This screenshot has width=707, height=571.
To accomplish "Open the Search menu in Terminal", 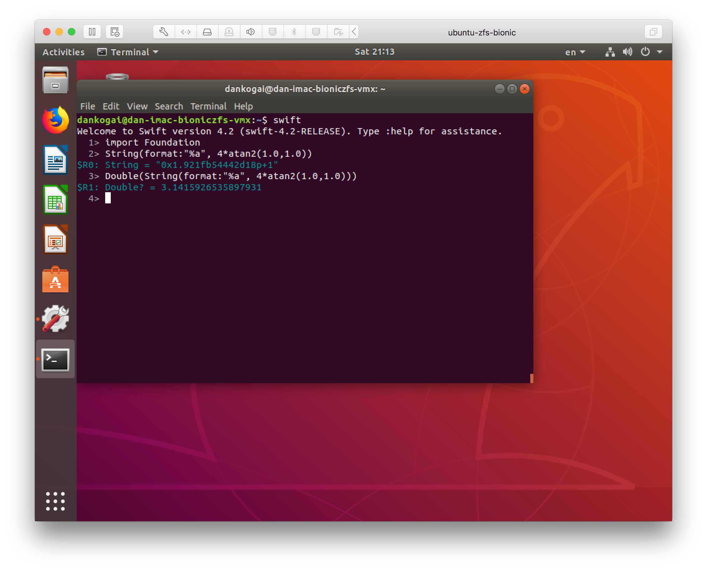I will pyautogui.click(x=169, y=106).
